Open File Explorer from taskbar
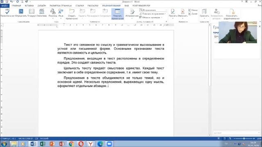Viewport: 262px width, 147px height. [14, 144]
